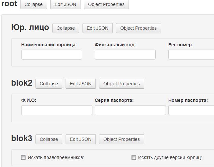This screenshot has width=214, height=167.
Task: Show Object Properties for Юр. лицо
Action: coord(138,28)
